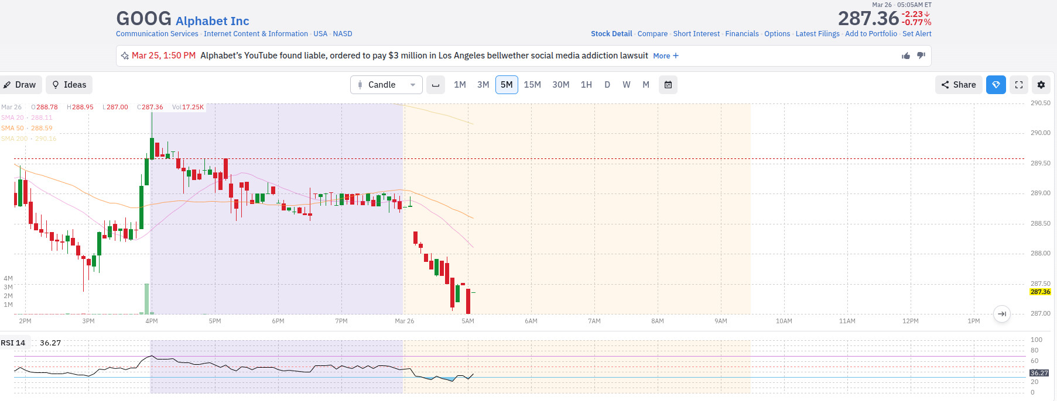
Task: Click the thumbs down news icon
Action: [x=921, y=56]
